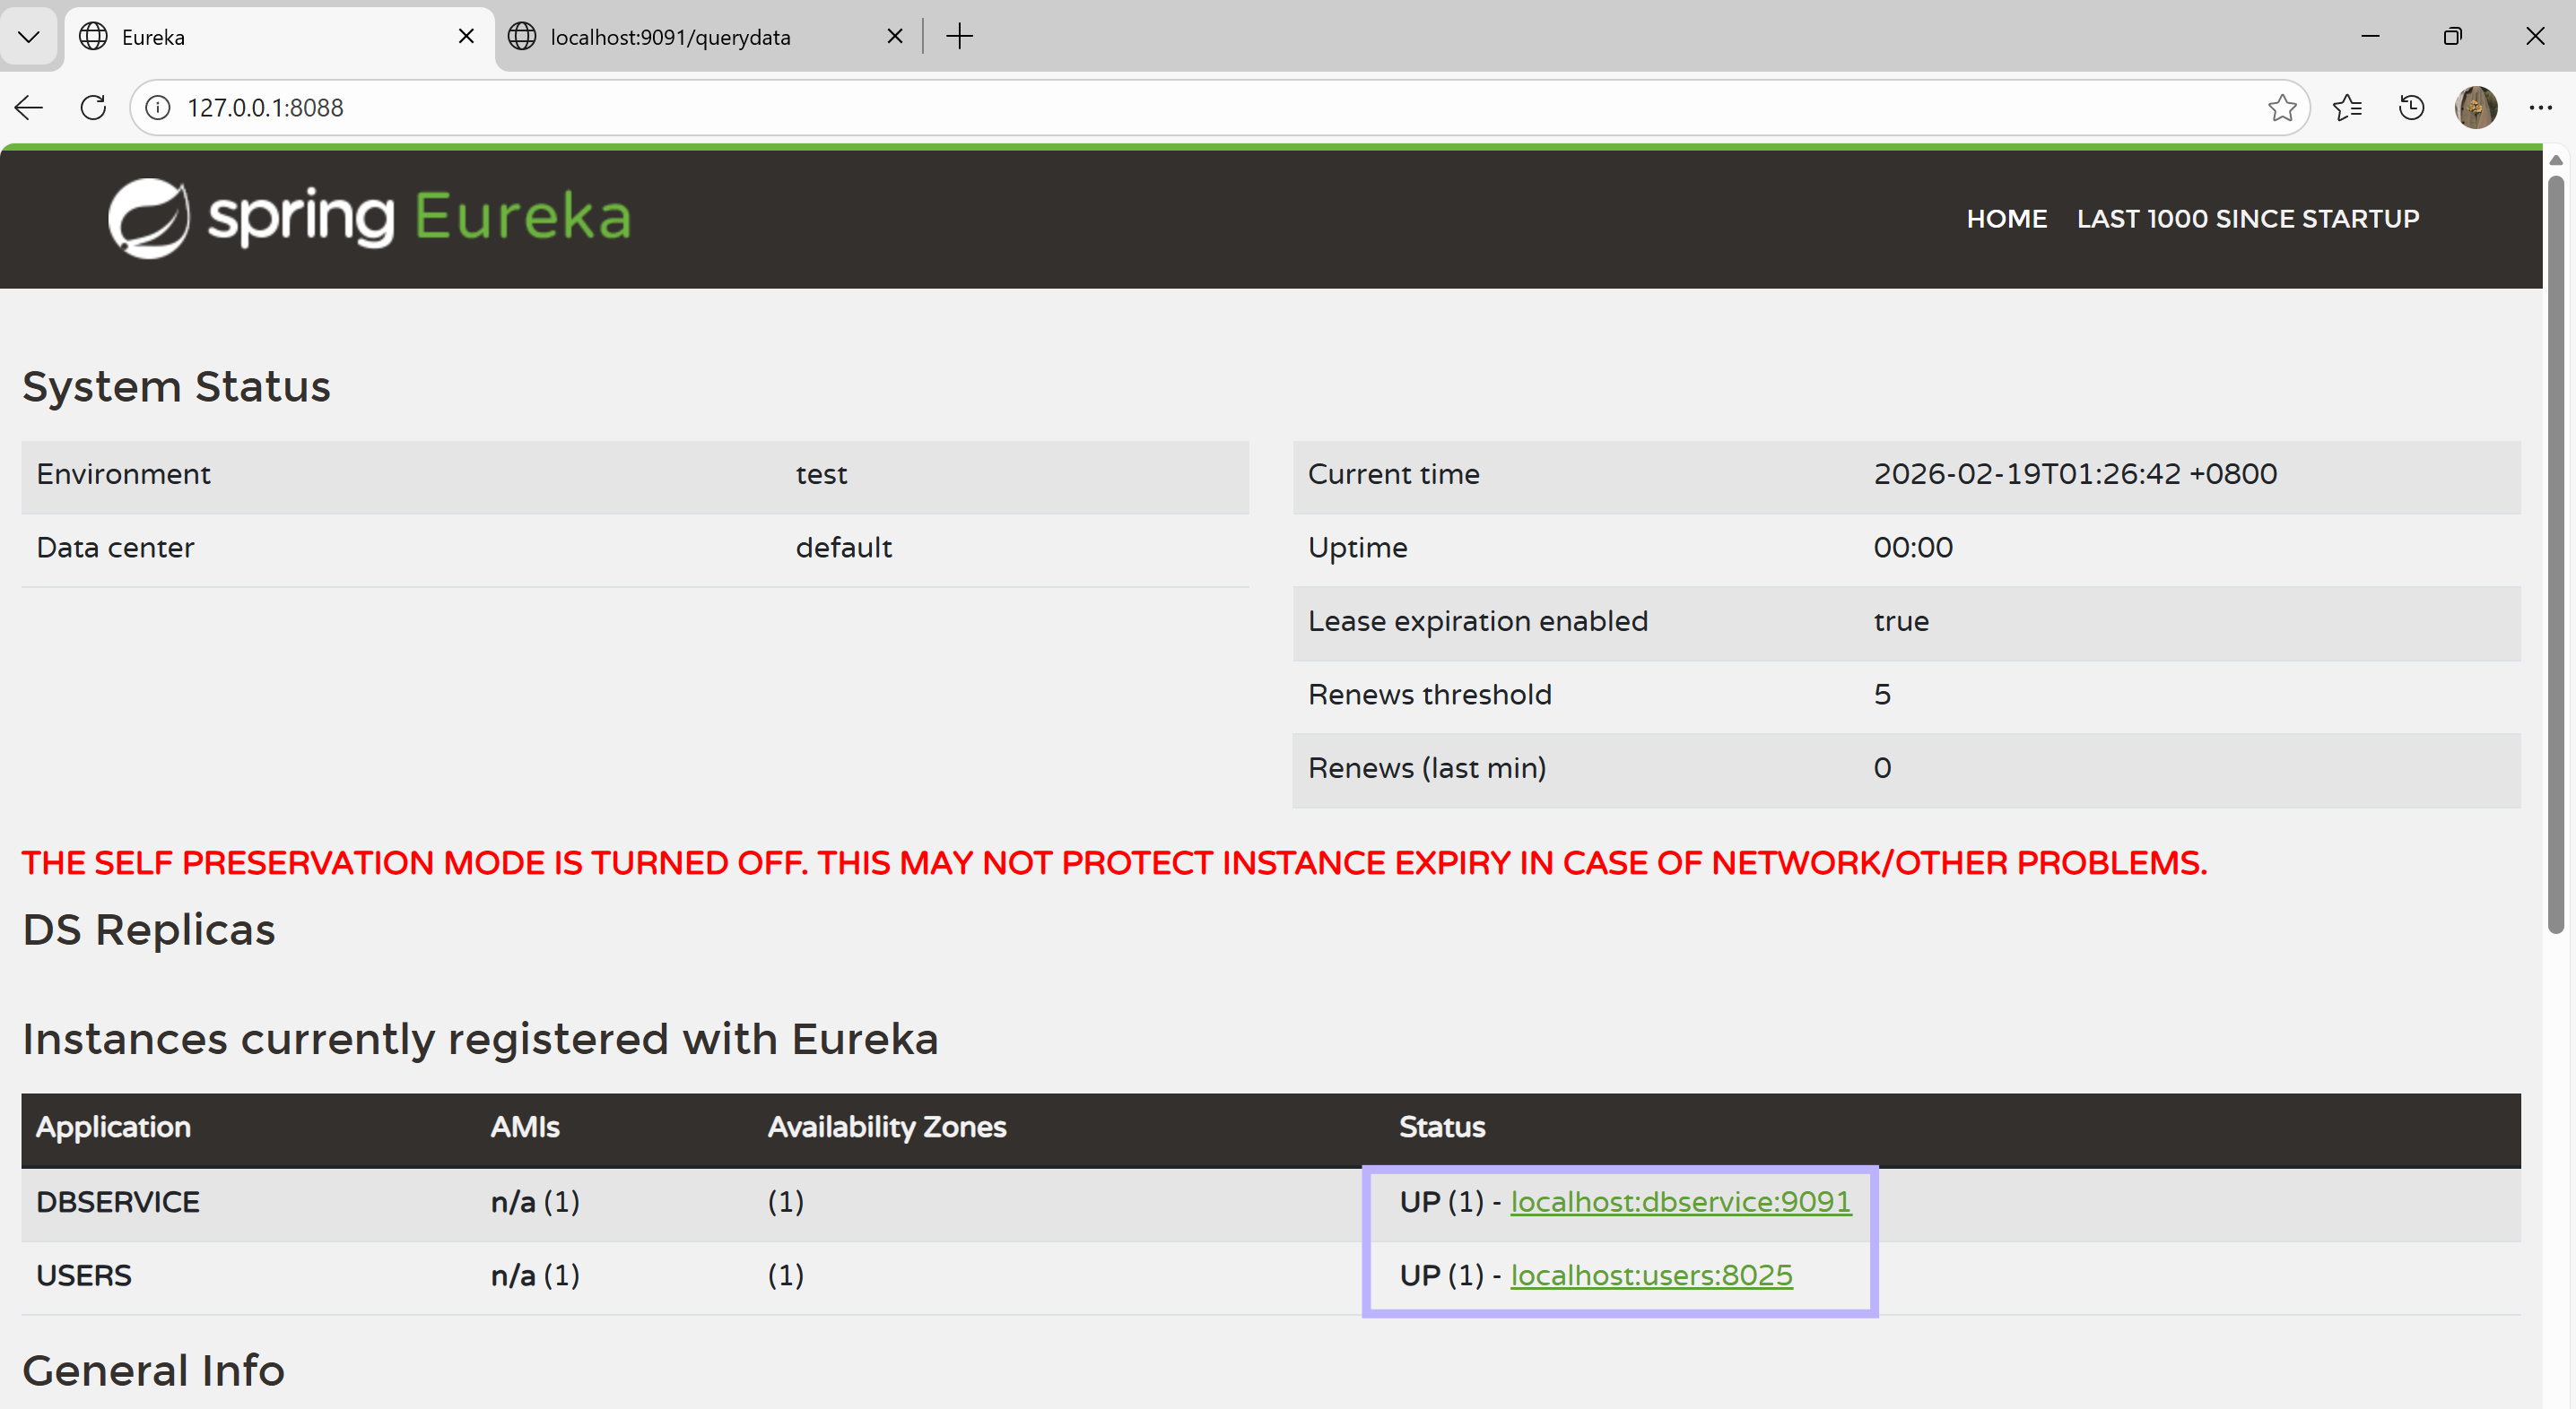
Task: Click the browser Back arrow
Action: point(29,107)
